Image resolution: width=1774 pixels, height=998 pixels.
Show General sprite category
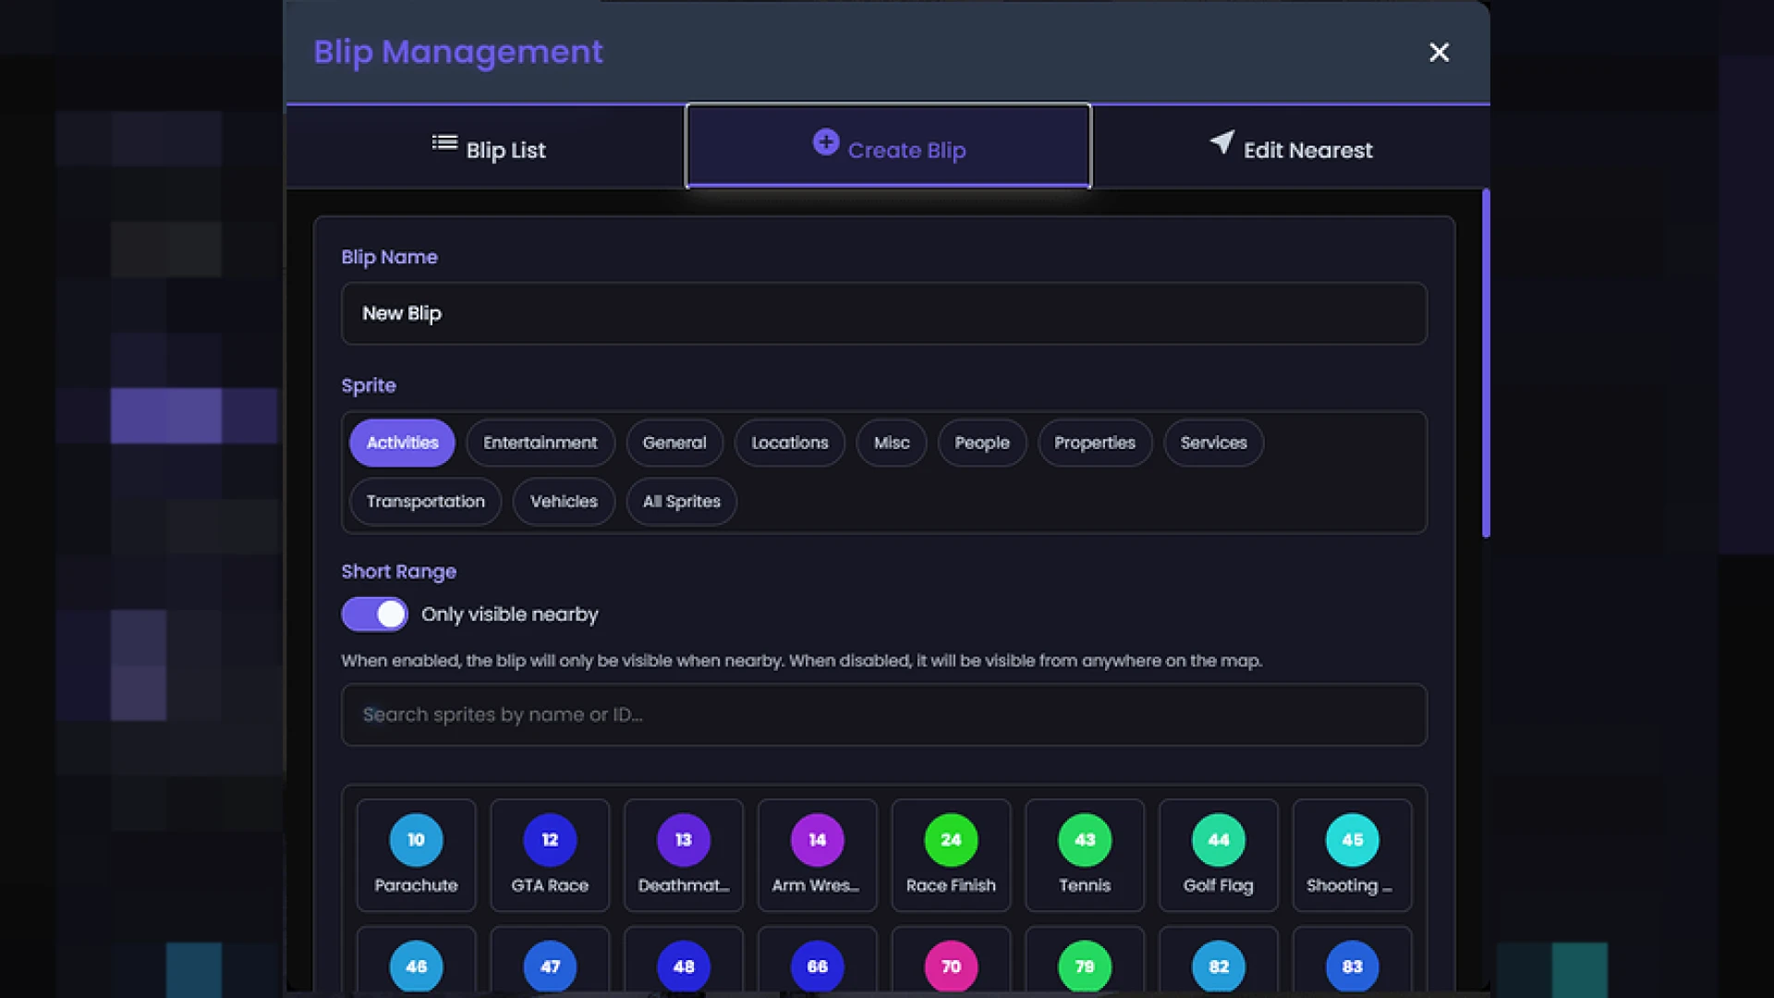[674, 443]
